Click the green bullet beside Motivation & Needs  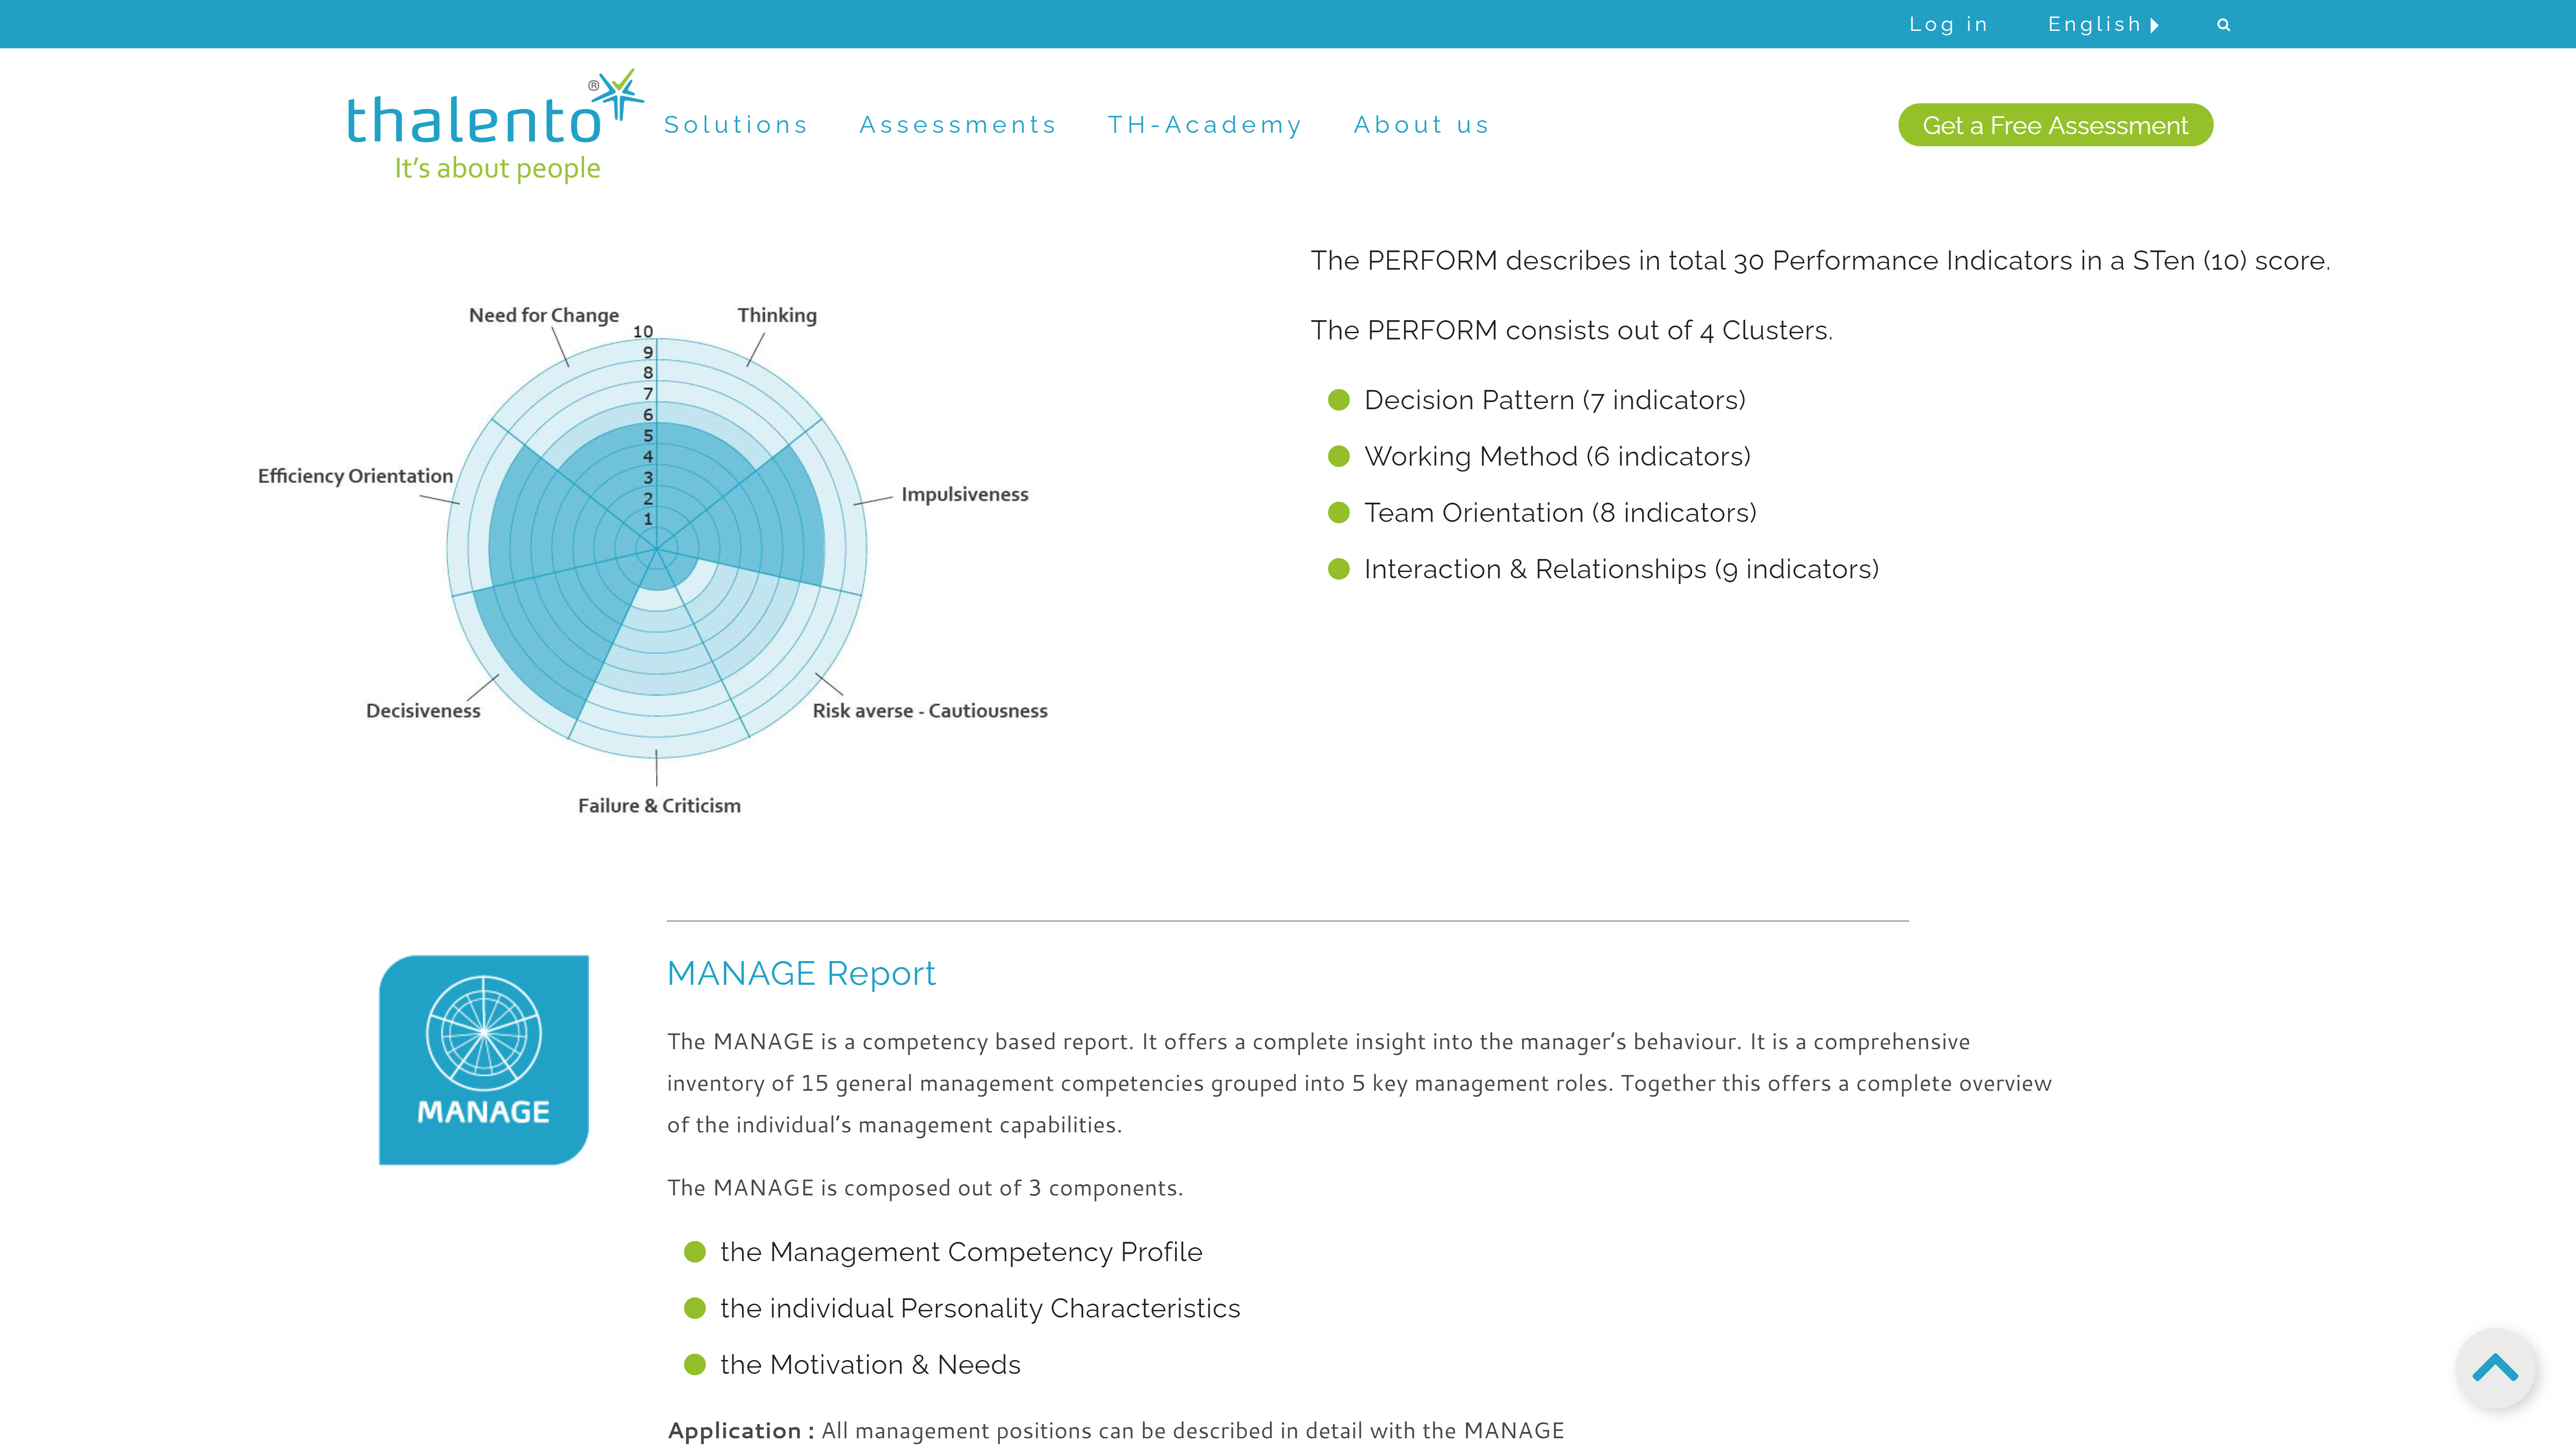(694, 1365)
